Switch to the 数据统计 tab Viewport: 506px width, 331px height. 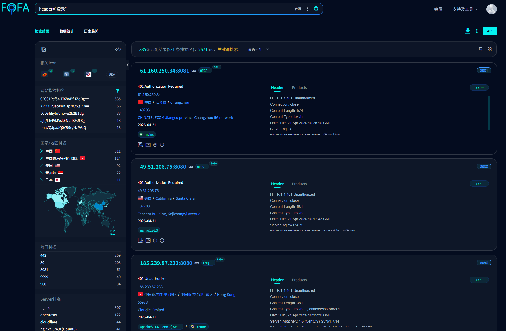coord(67,31)
